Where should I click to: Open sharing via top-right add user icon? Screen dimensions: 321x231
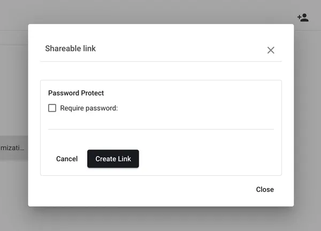click(303, 18)
